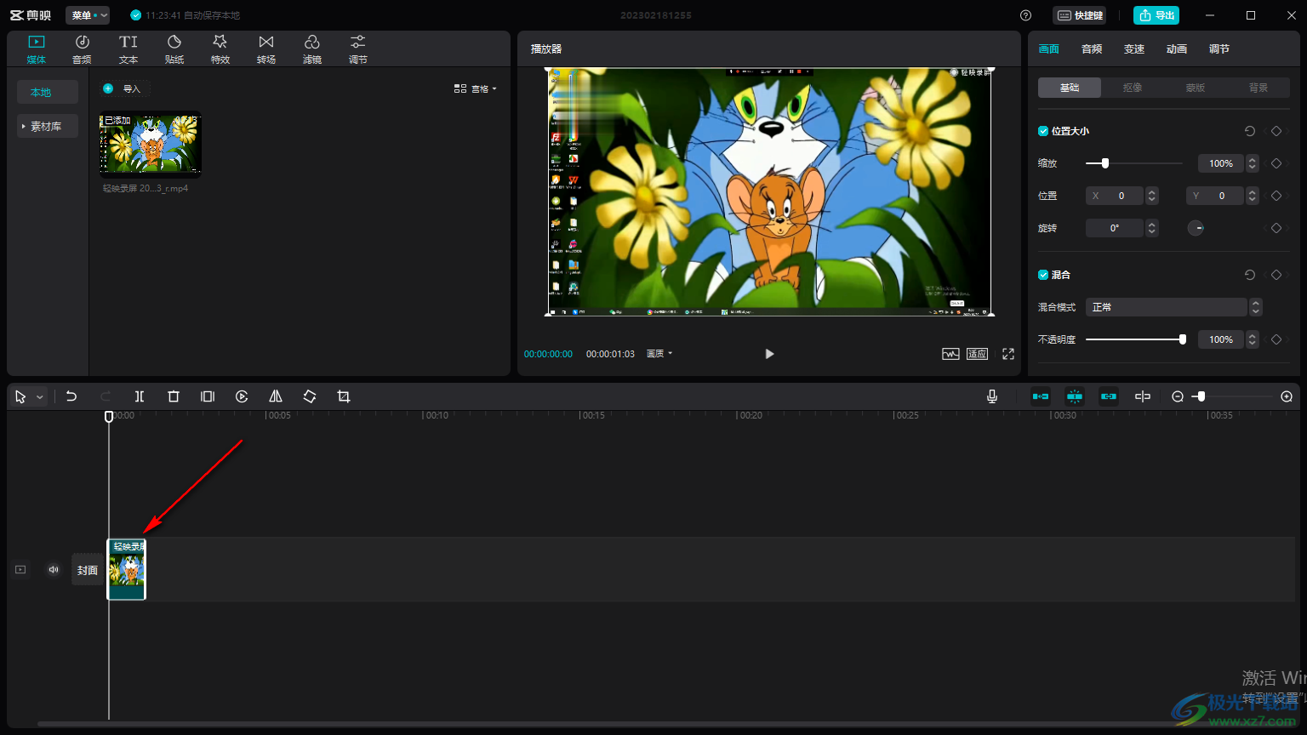Image resolution: width=1307 pixels, height=735 pixels.
Task: Open the Effects (特效) tab
Action: (x=220, y=49)
